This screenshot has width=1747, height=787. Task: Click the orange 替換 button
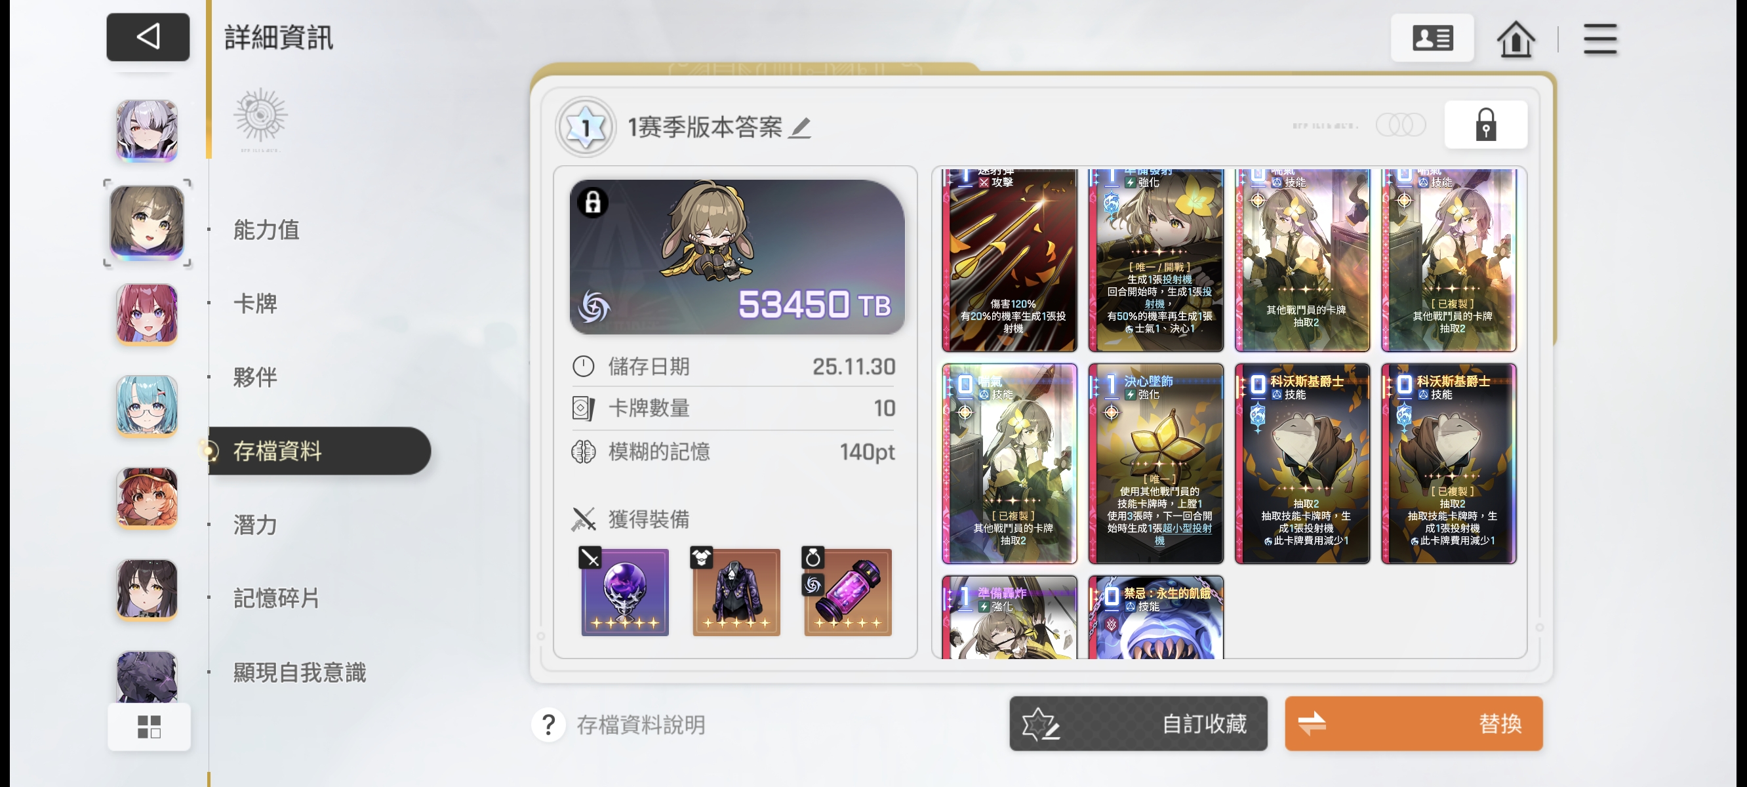pos(1413,723)
